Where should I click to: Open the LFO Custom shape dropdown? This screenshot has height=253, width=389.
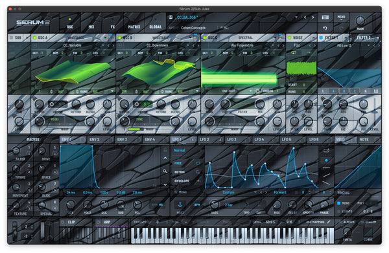255,192
